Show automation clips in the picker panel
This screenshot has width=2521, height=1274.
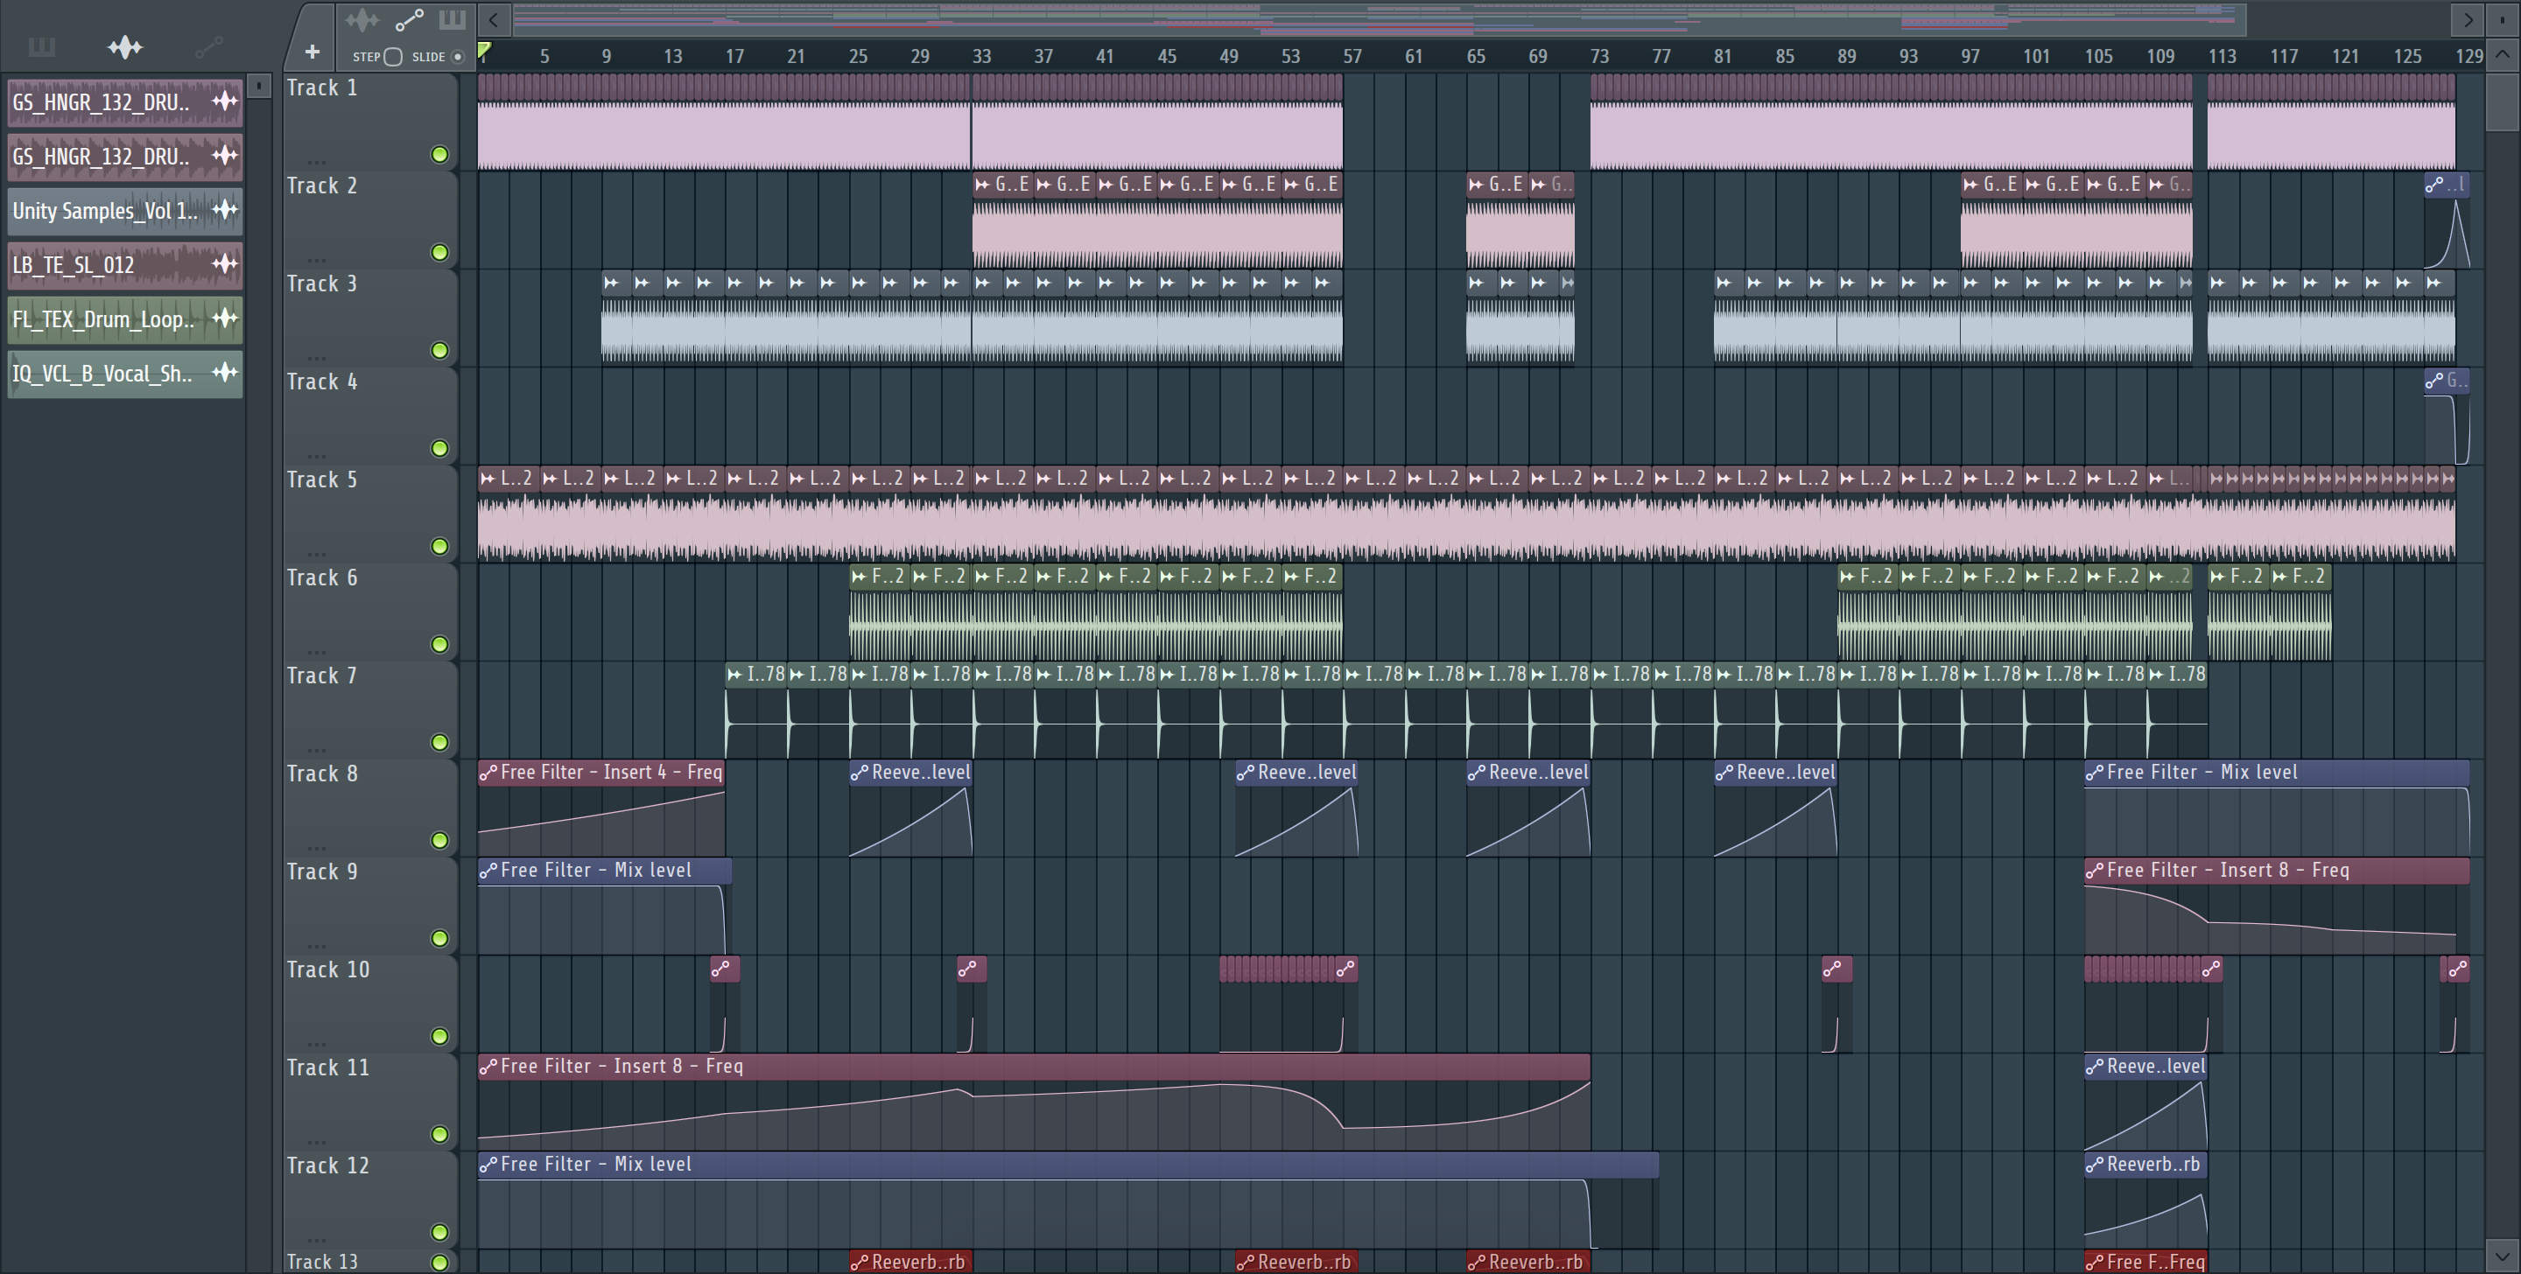208,46
